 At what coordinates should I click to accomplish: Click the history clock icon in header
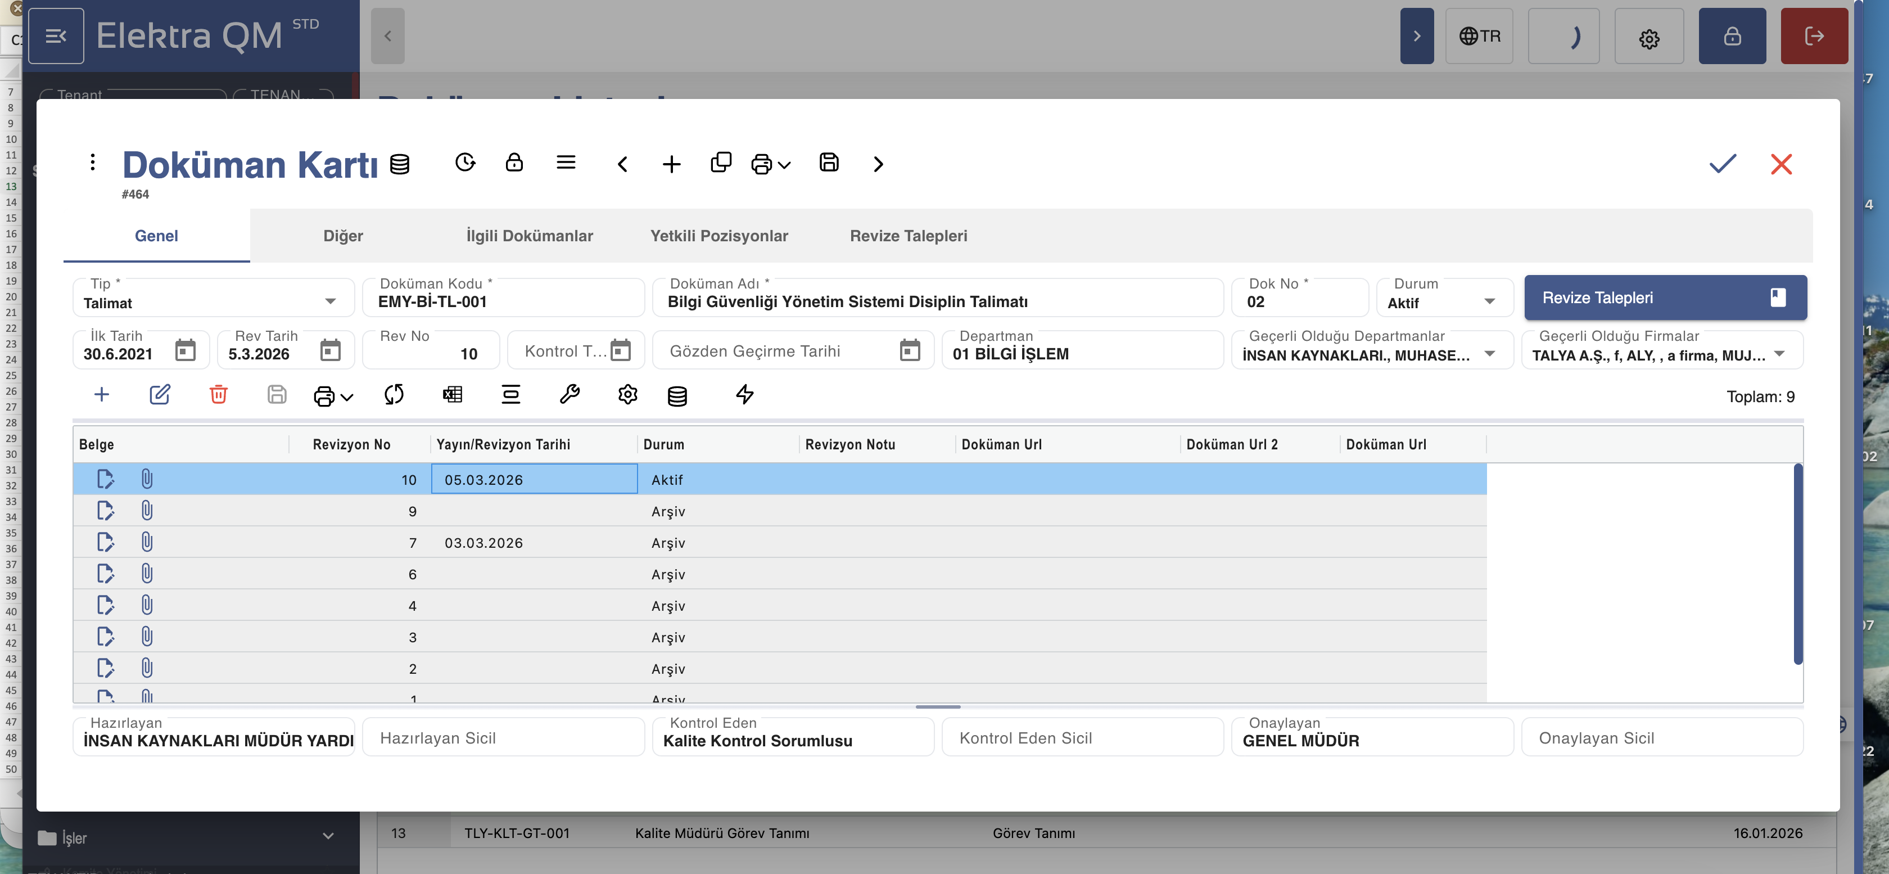pyautogui.click(x=465, y=162)
